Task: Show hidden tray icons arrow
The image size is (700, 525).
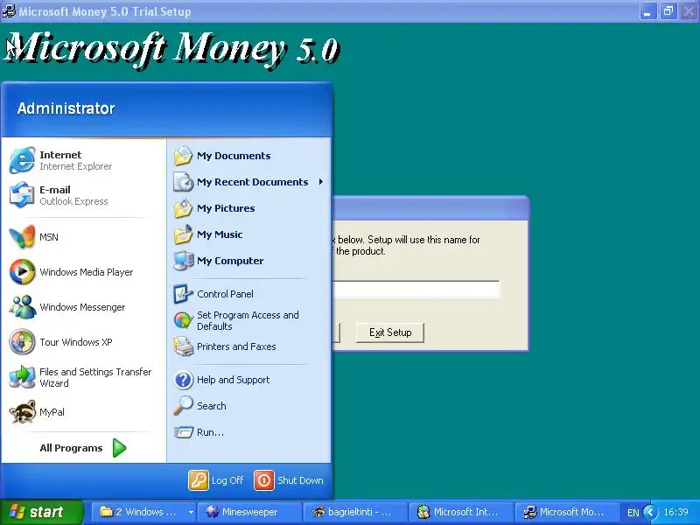Action: [650, 512]
